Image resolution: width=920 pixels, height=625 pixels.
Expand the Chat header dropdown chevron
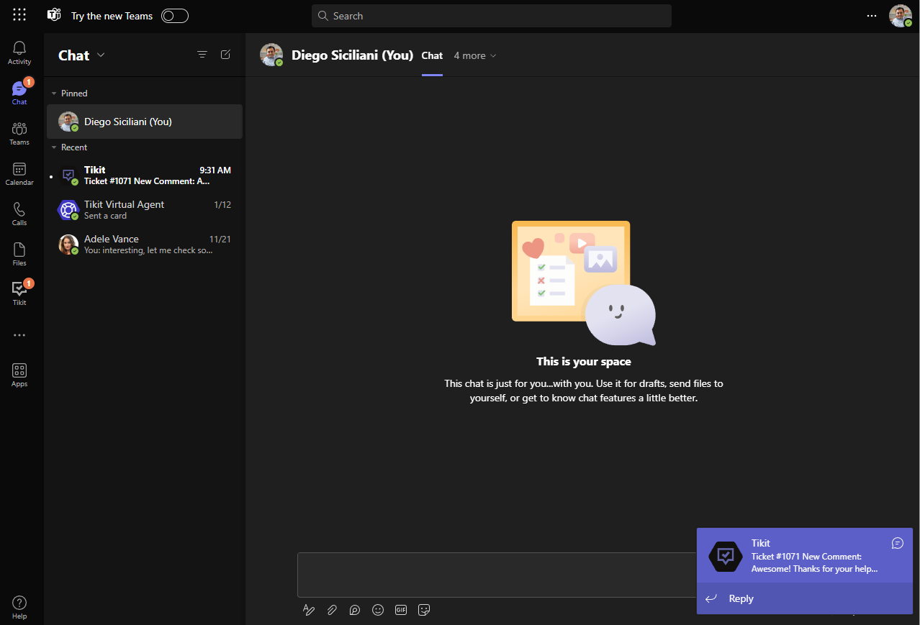(x=101, y=55)
